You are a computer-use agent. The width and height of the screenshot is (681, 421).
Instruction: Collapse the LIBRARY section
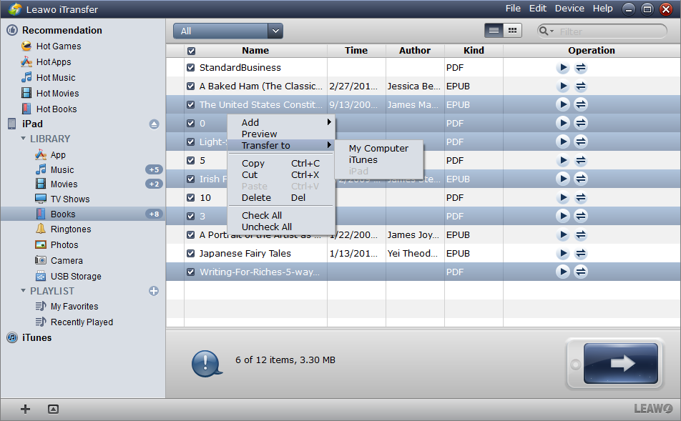click(23, 139)
